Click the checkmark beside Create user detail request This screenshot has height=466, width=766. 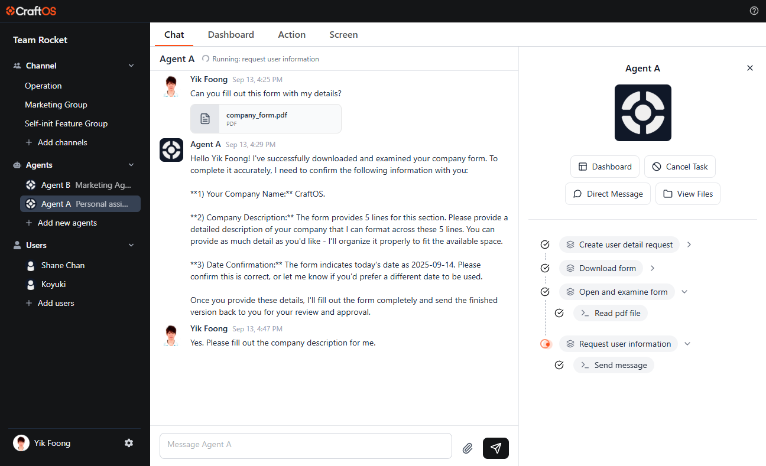point(545,245)
